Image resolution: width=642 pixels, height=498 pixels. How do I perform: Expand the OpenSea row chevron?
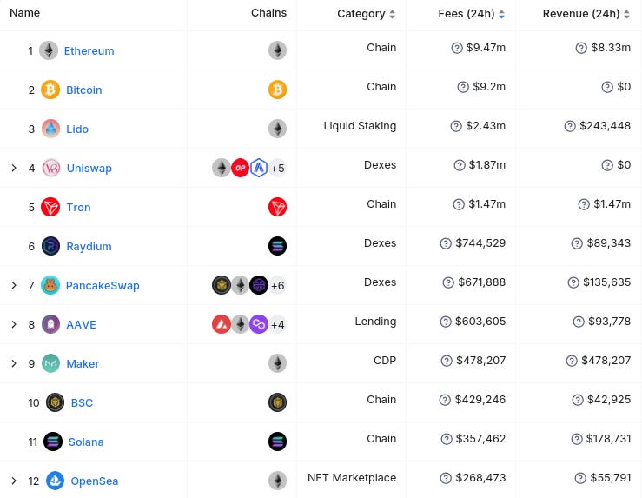tap(14, 481)
